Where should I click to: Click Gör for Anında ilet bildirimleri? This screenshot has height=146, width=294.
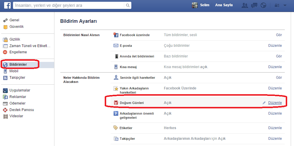[279, 56]
